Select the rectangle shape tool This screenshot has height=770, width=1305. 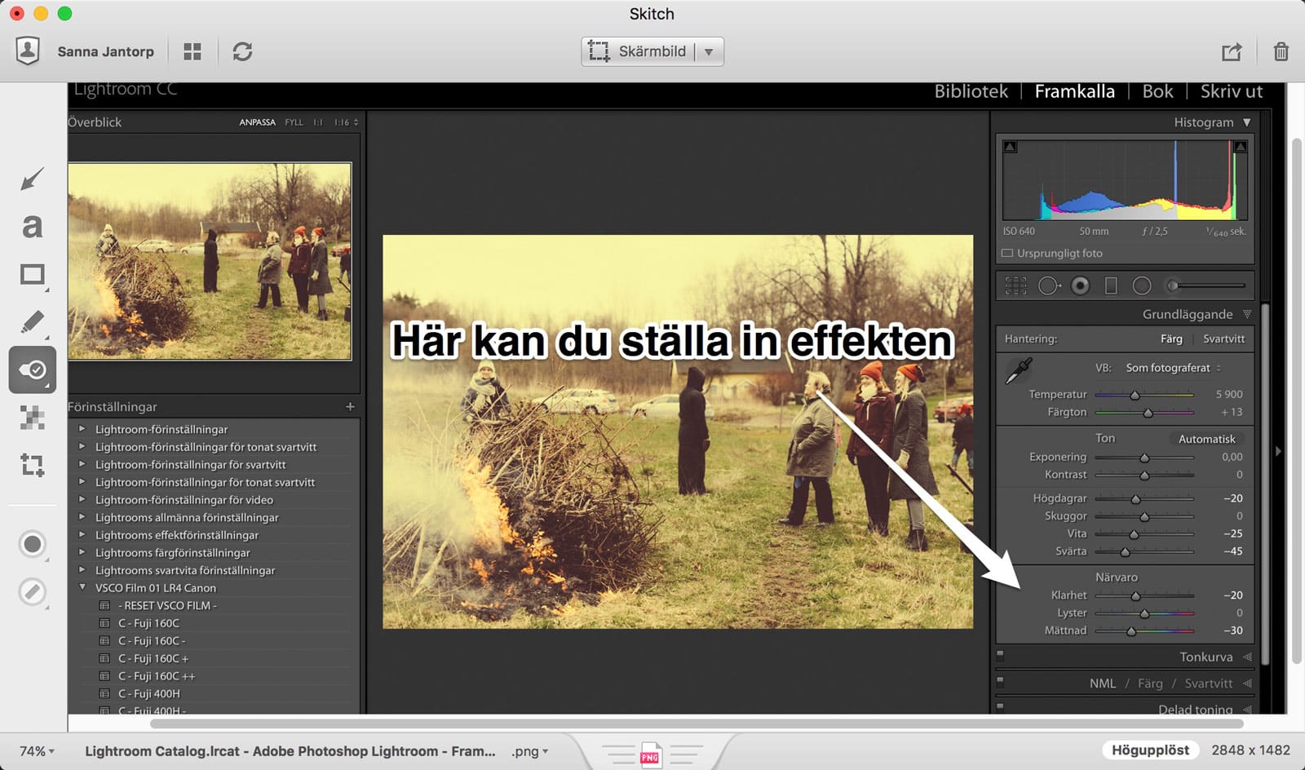coord(32,275)
